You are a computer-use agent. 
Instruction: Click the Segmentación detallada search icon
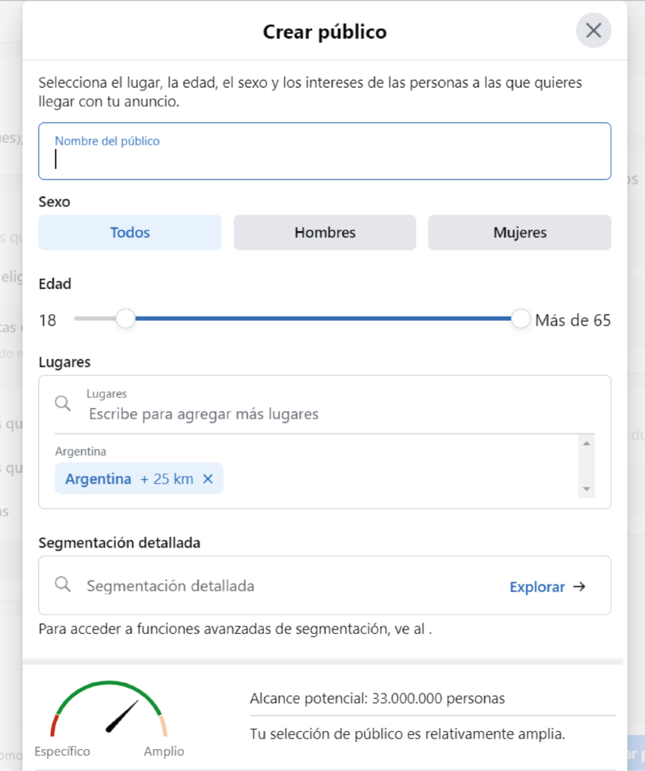click(x=63, y=585)
